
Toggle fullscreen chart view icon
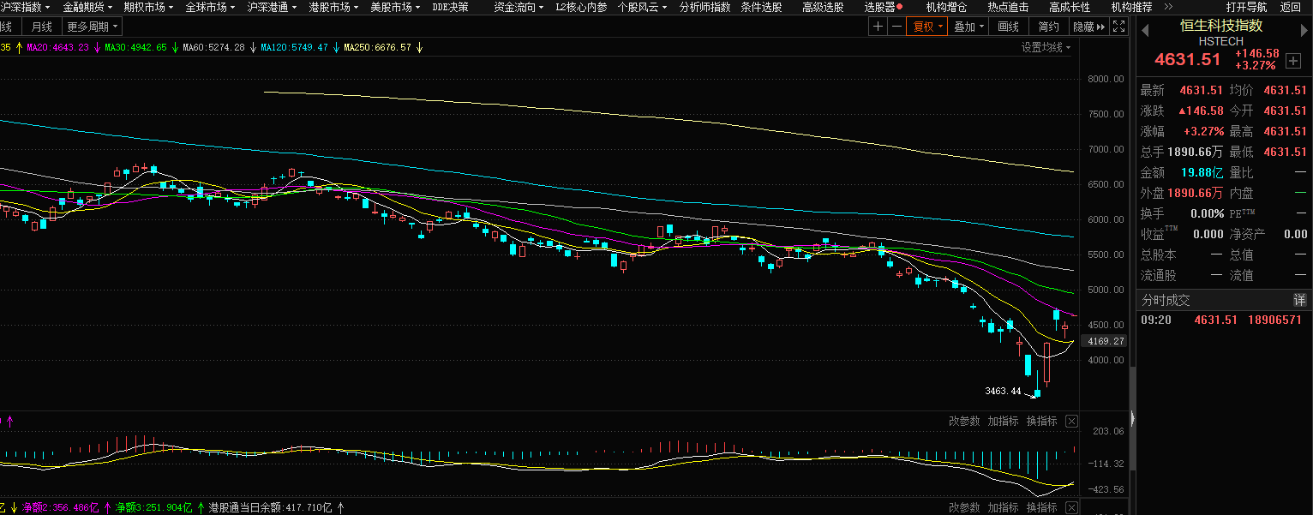point(1118,27)
